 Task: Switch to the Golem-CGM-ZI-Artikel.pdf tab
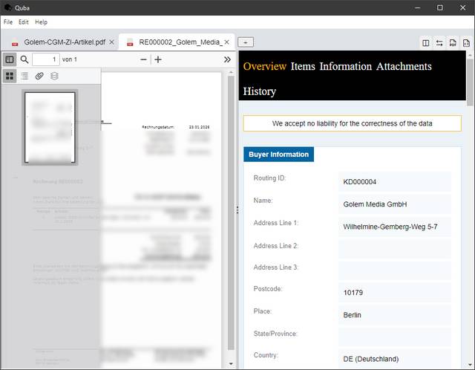point(64,42)
